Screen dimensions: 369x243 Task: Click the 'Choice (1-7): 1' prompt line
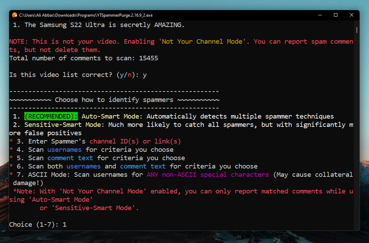38,225
